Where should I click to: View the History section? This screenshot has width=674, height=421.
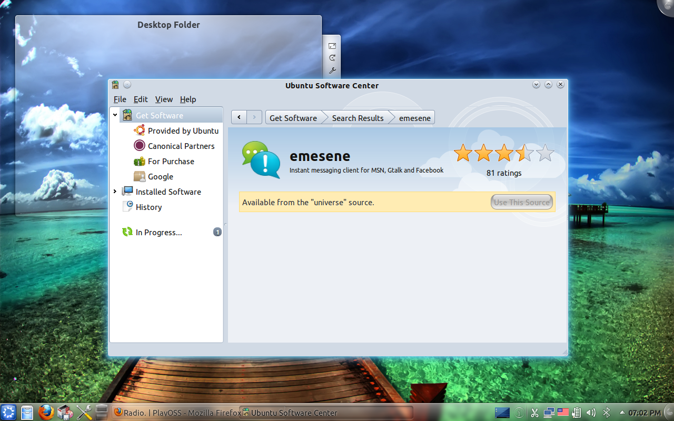pos(148,207)
